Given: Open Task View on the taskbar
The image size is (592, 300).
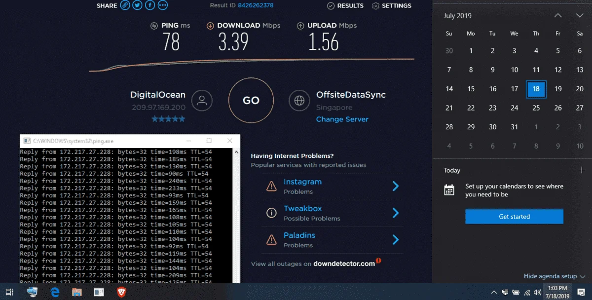Looking at the screenshot, I should (x=9, y=292).
